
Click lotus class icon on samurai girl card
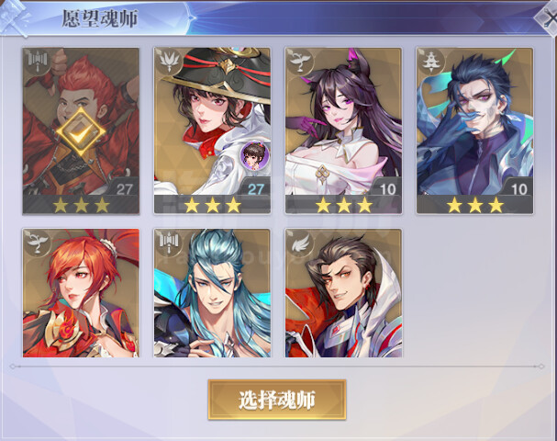click(169, 62)
